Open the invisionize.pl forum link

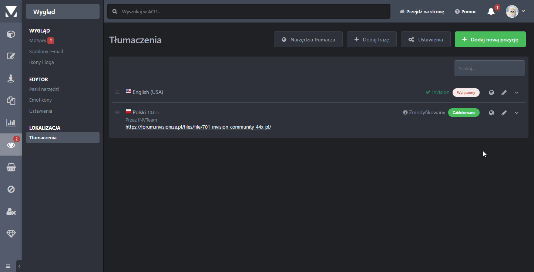[x=198, y=127]
